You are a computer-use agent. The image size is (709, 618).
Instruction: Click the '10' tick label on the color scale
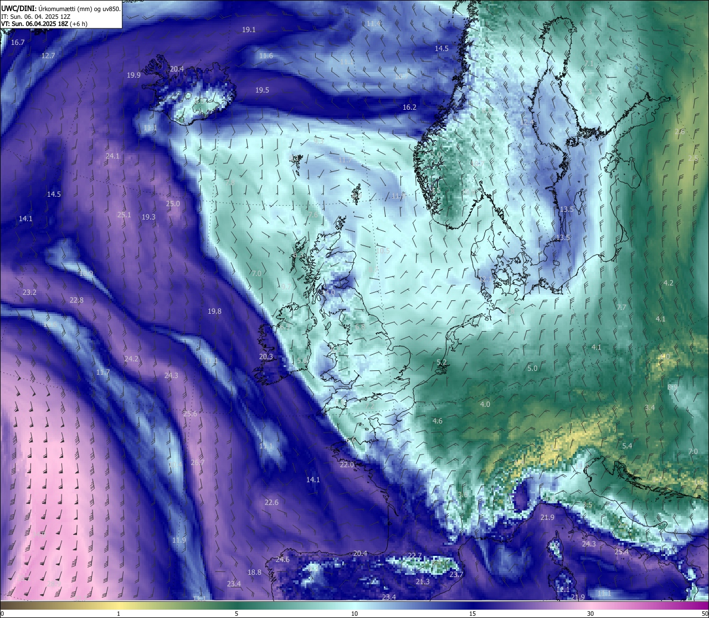(x=354, y=614)
